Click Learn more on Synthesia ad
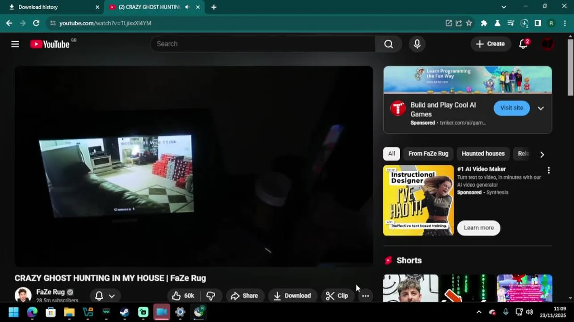Screen dimensions: 574x322 479,228
